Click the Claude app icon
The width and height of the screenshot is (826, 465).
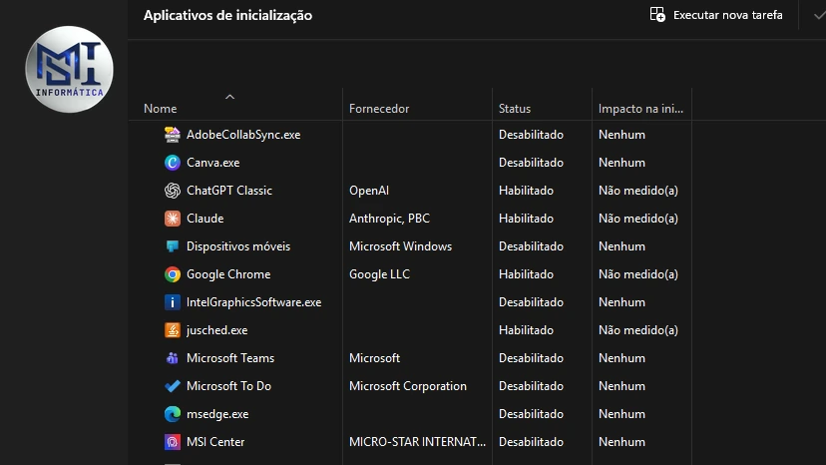173,219
